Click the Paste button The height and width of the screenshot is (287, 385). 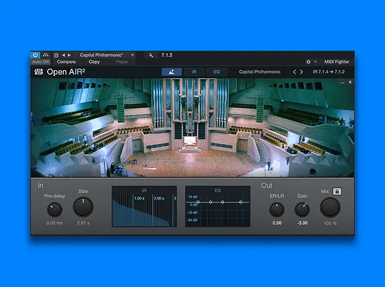[x=122, y=62]
